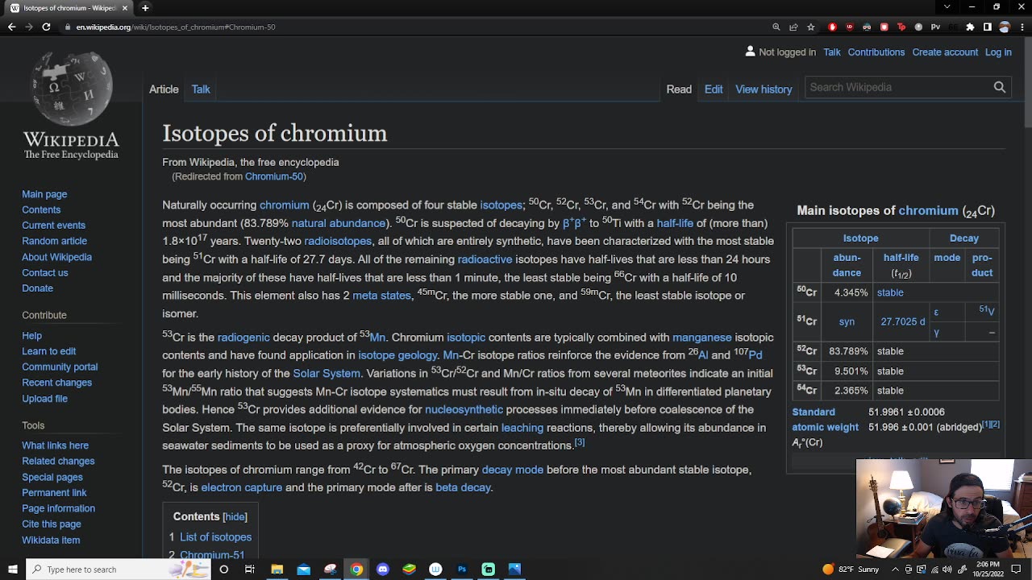
Task: Open the Create account link
Action: [945, 52]
